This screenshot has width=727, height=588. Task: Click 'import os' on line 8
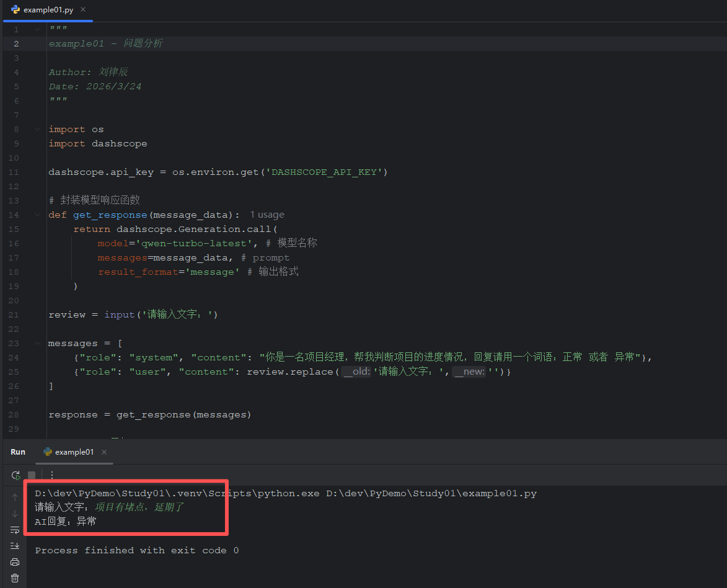pos(76,129)
